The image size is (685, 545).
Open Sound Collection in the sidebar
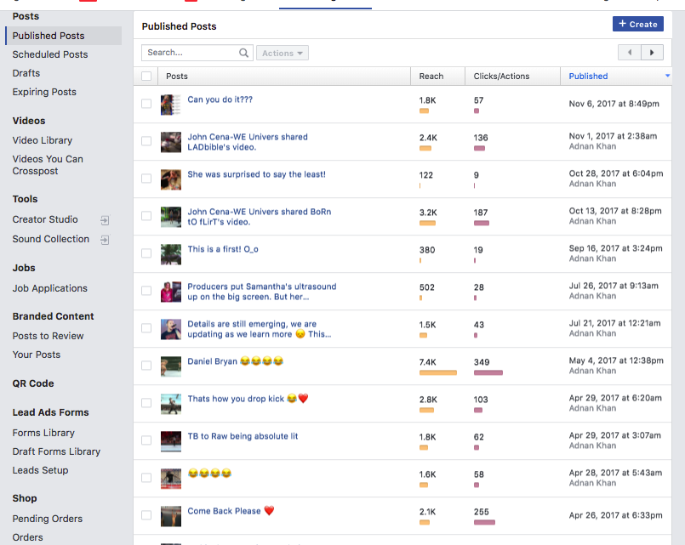coord(51,239)
